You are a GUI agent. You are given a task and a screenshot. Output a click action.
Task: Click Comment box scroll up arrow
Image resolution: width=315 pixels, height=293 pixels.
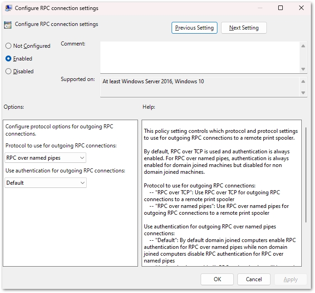coord(303,46)
